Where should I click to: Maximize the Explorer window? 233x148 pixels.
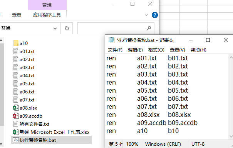click(x=132, y=4)
